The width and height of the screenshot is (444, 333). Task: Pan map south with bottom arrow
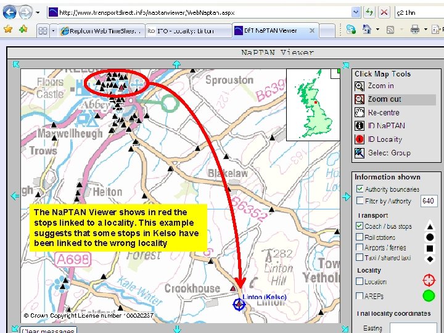click(x=177, y=329)
